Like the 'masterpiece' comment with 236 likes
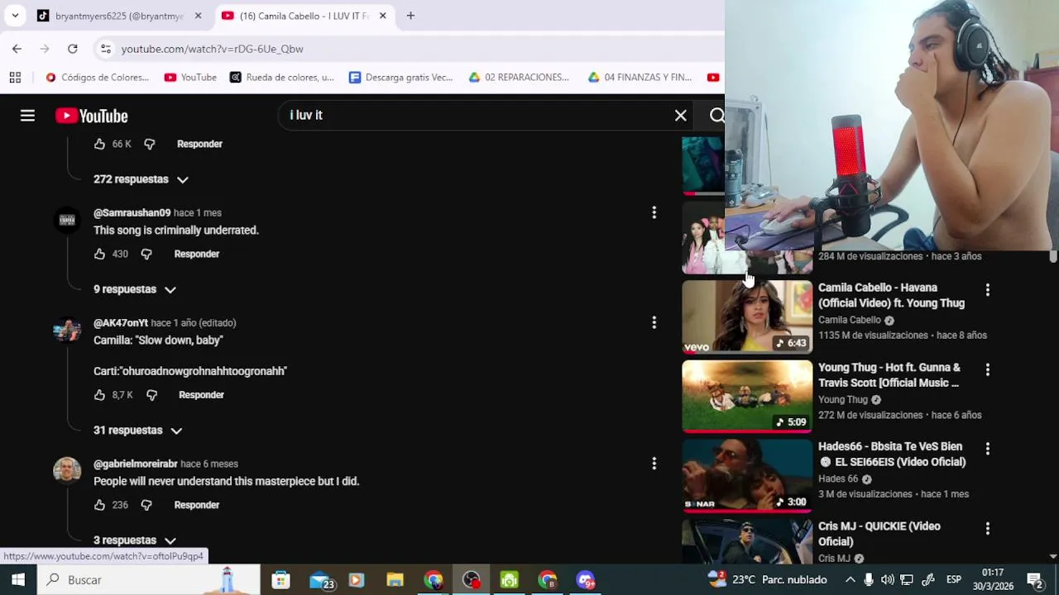This screenshot has width=1059, height=595. (x=99, y=505)
